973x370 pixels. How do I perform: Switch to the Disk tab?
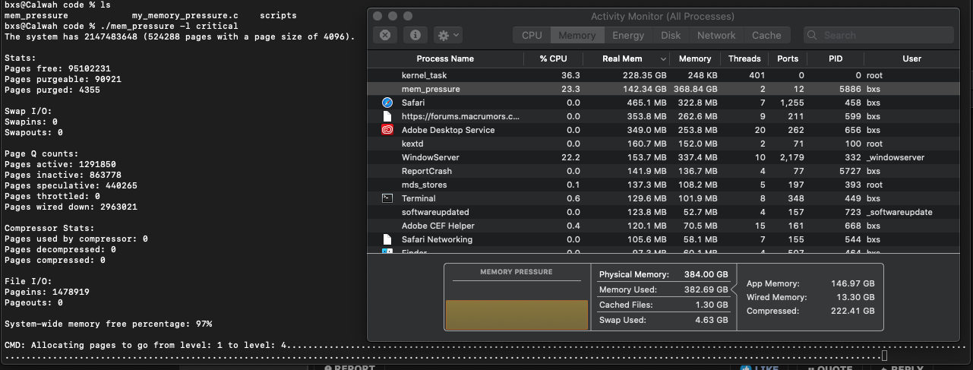[671, 35]
